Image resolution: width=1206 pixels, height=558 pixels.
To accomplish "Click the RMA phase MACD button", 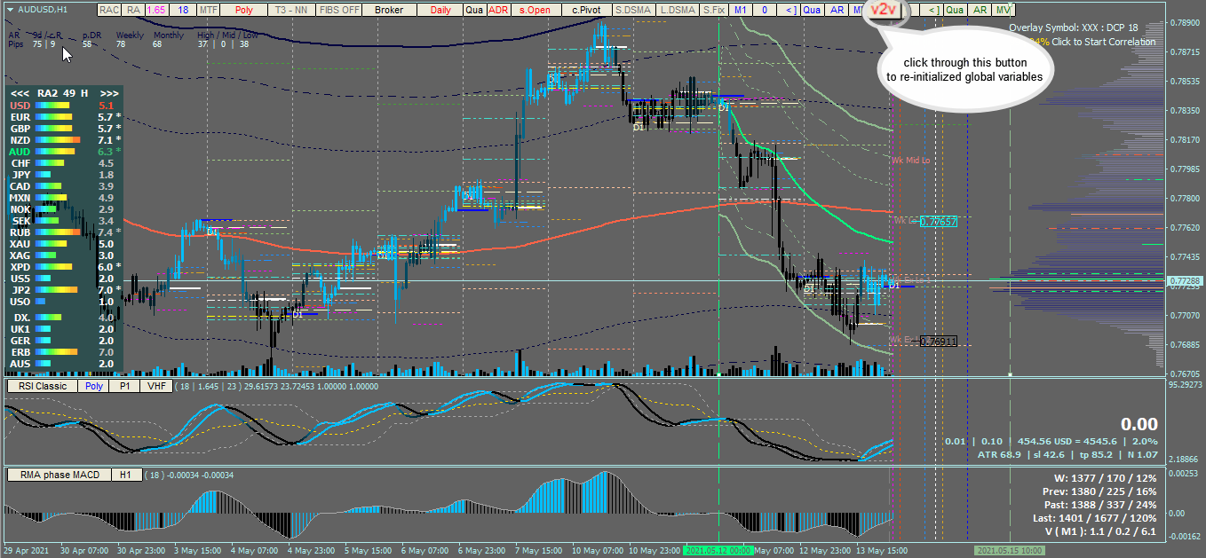I will (60, 475).
